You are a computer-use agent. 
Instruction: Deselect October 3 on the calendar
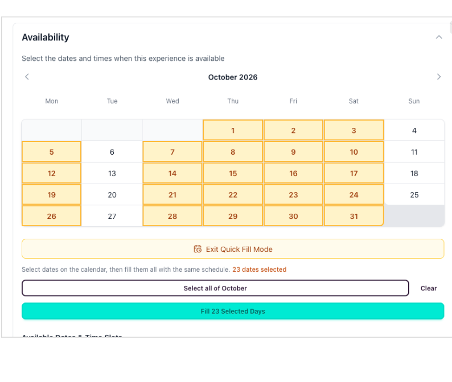coord(354,130)
